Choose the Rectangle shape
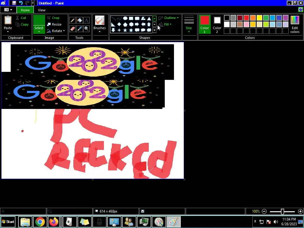Image resolution: width=304 pixels, height=228 pixels. (131, 18)
